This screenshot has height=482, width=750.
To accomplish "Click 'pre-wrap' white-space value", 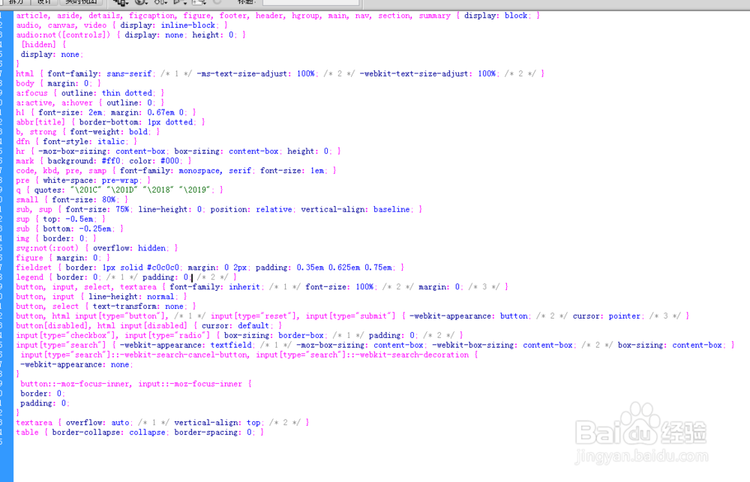I will (x=120, y=180).
